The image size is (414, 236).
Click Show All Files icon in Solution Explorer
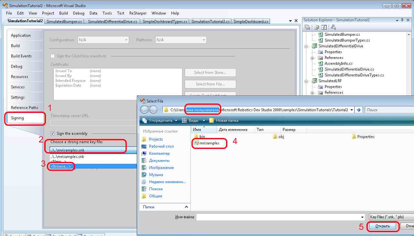(317, 27)
